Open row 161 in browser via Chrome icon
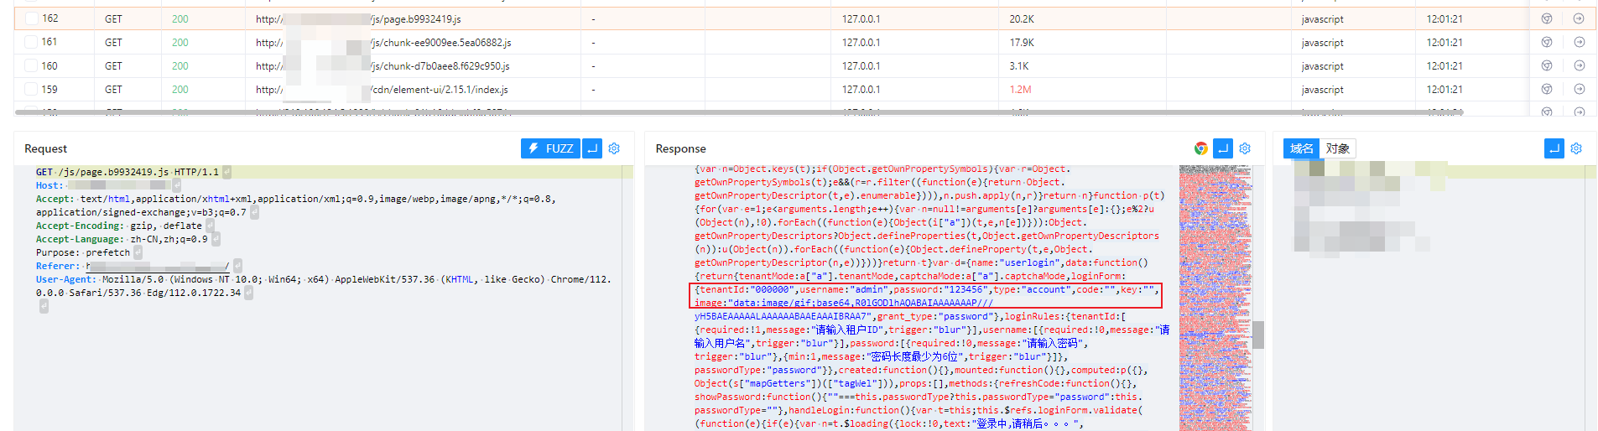Image resolution: width=1598 pixels, height=431 pixels. pos(1547,42)
